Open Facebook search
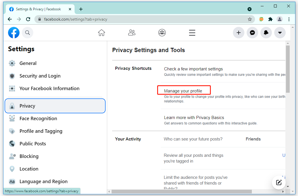 click(x=28, y=33)
